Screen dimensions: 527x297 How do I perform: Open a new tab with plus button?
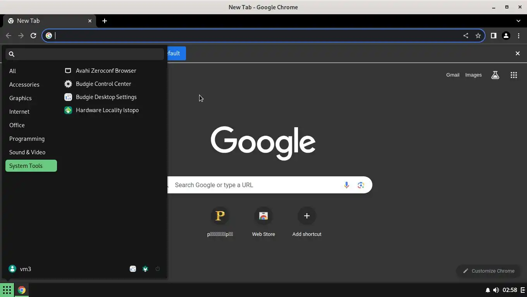105,21
